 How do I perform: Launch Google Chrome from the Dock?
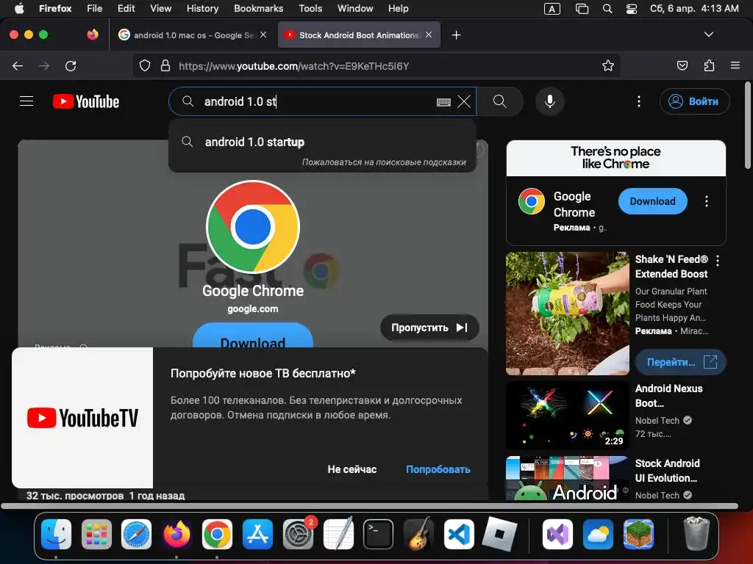[x=217, y=534]
